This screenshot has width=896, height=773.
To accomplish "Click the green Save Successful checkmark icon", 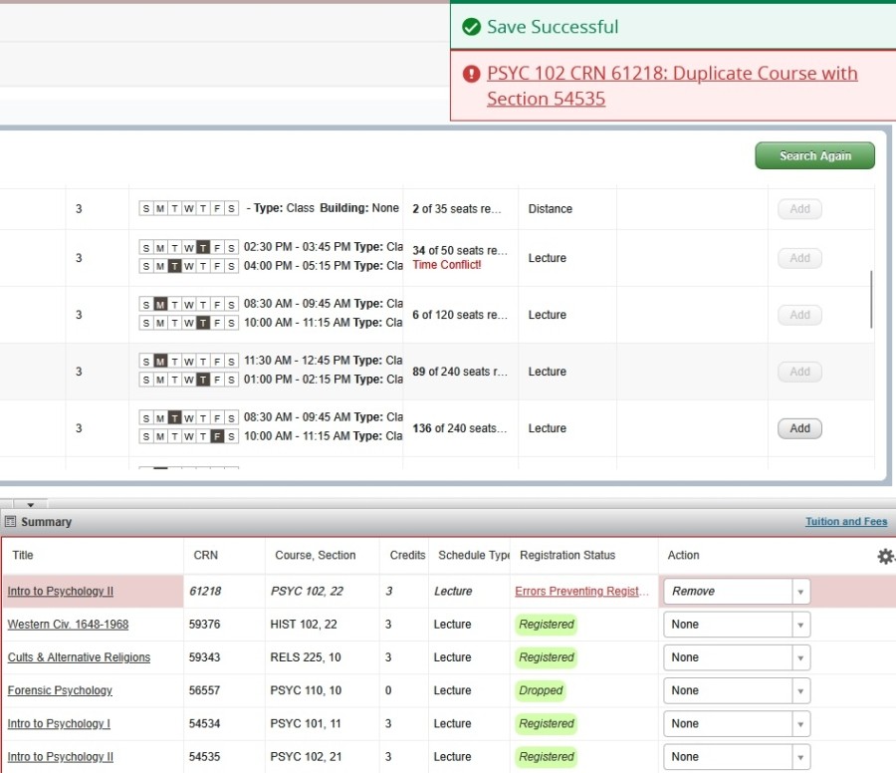I will coord(471,27).
